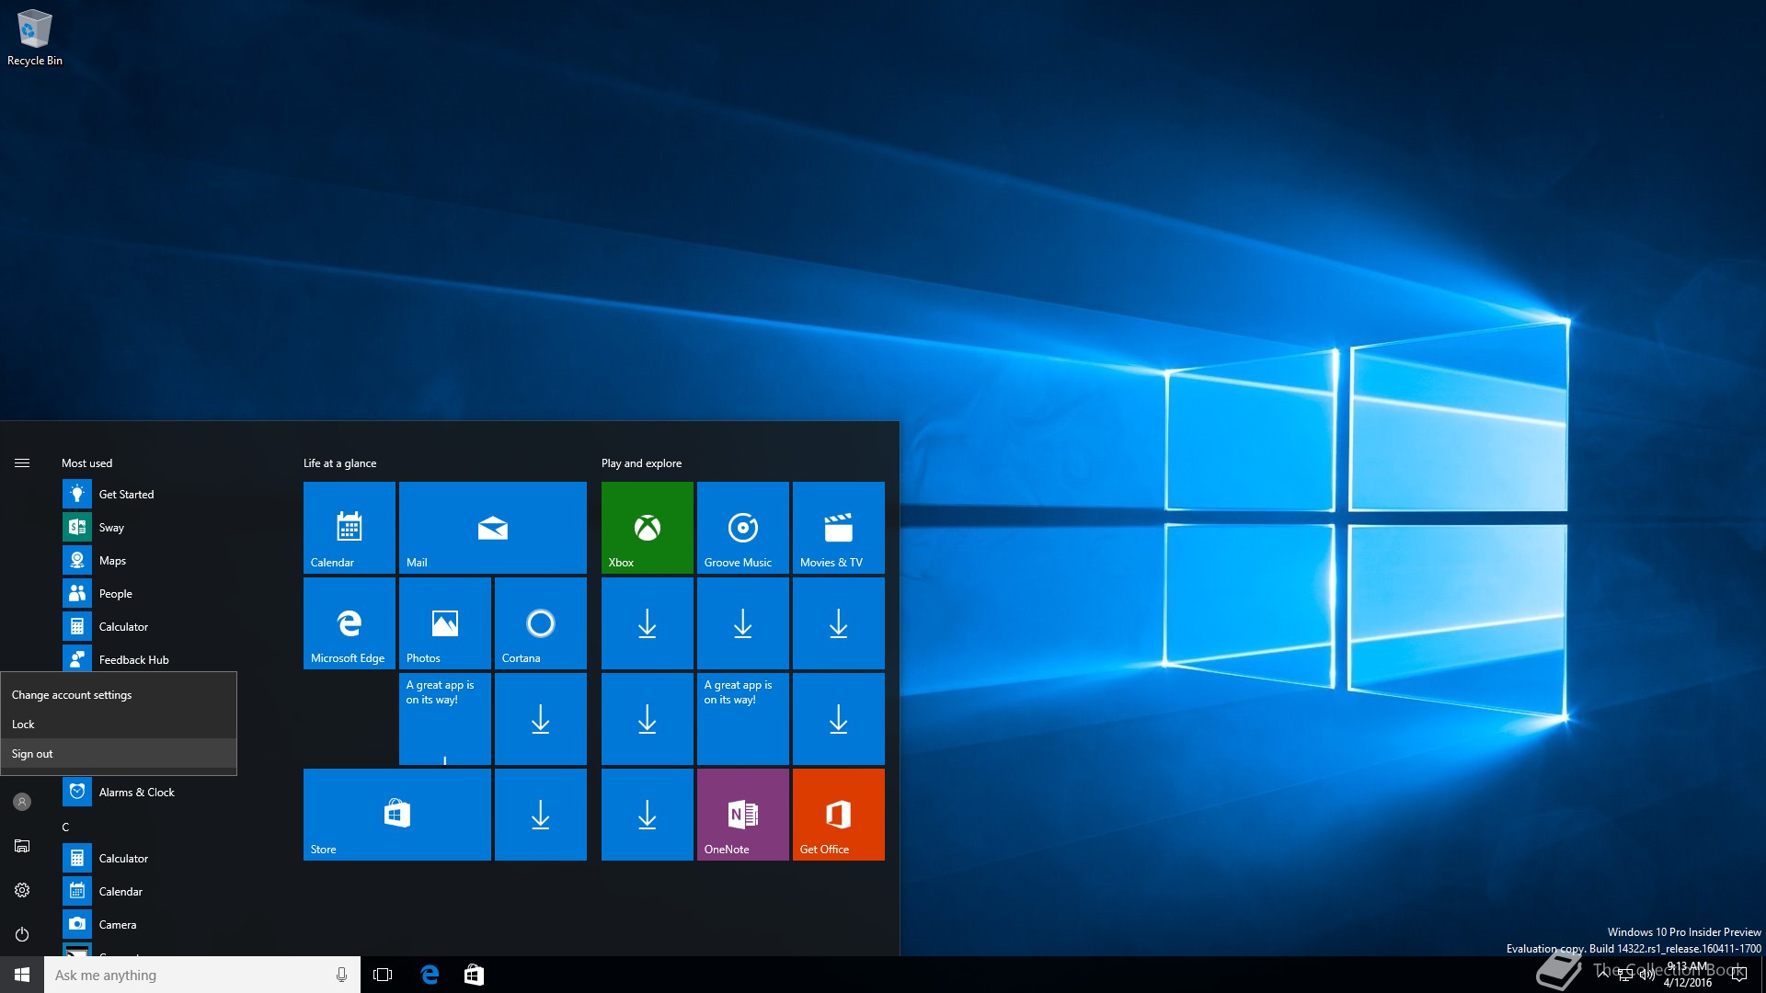This screenshot has width=1766, height=993.
Task: Click the Power button in Start
Action: pyautogui.click(x=22, y=934)
